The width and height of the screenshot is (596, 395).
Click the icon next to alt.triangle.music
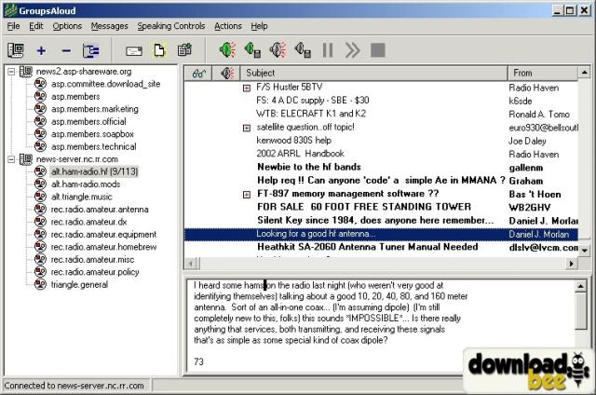40,197
